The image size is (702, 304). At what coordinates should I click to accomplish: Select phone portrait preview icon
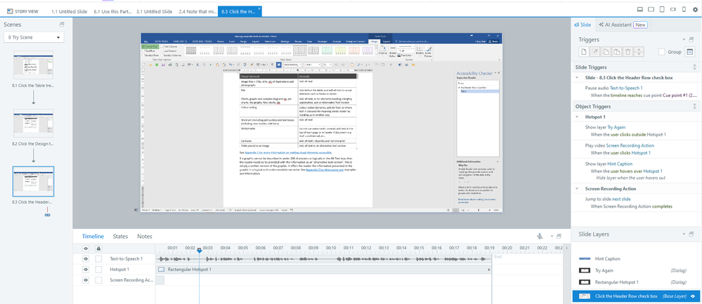coord(684,9)
